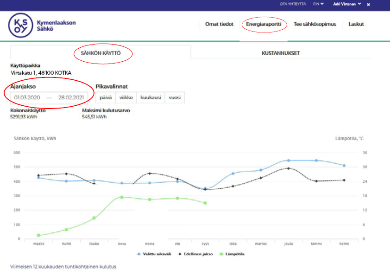Select Energiaraportti in the navigation
The image size is (390, 276).
[264, 24]
